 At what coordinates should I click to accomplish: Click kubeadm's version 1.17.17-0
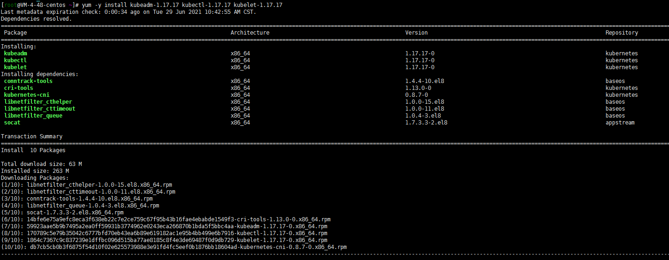420,53
